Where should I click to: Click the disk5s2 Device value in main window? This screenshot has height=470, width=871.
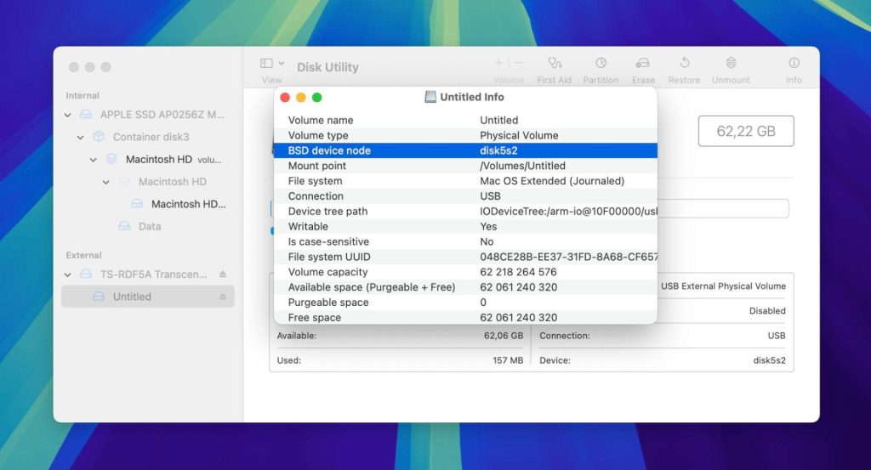pyautogui.click(x=769, y=360)
